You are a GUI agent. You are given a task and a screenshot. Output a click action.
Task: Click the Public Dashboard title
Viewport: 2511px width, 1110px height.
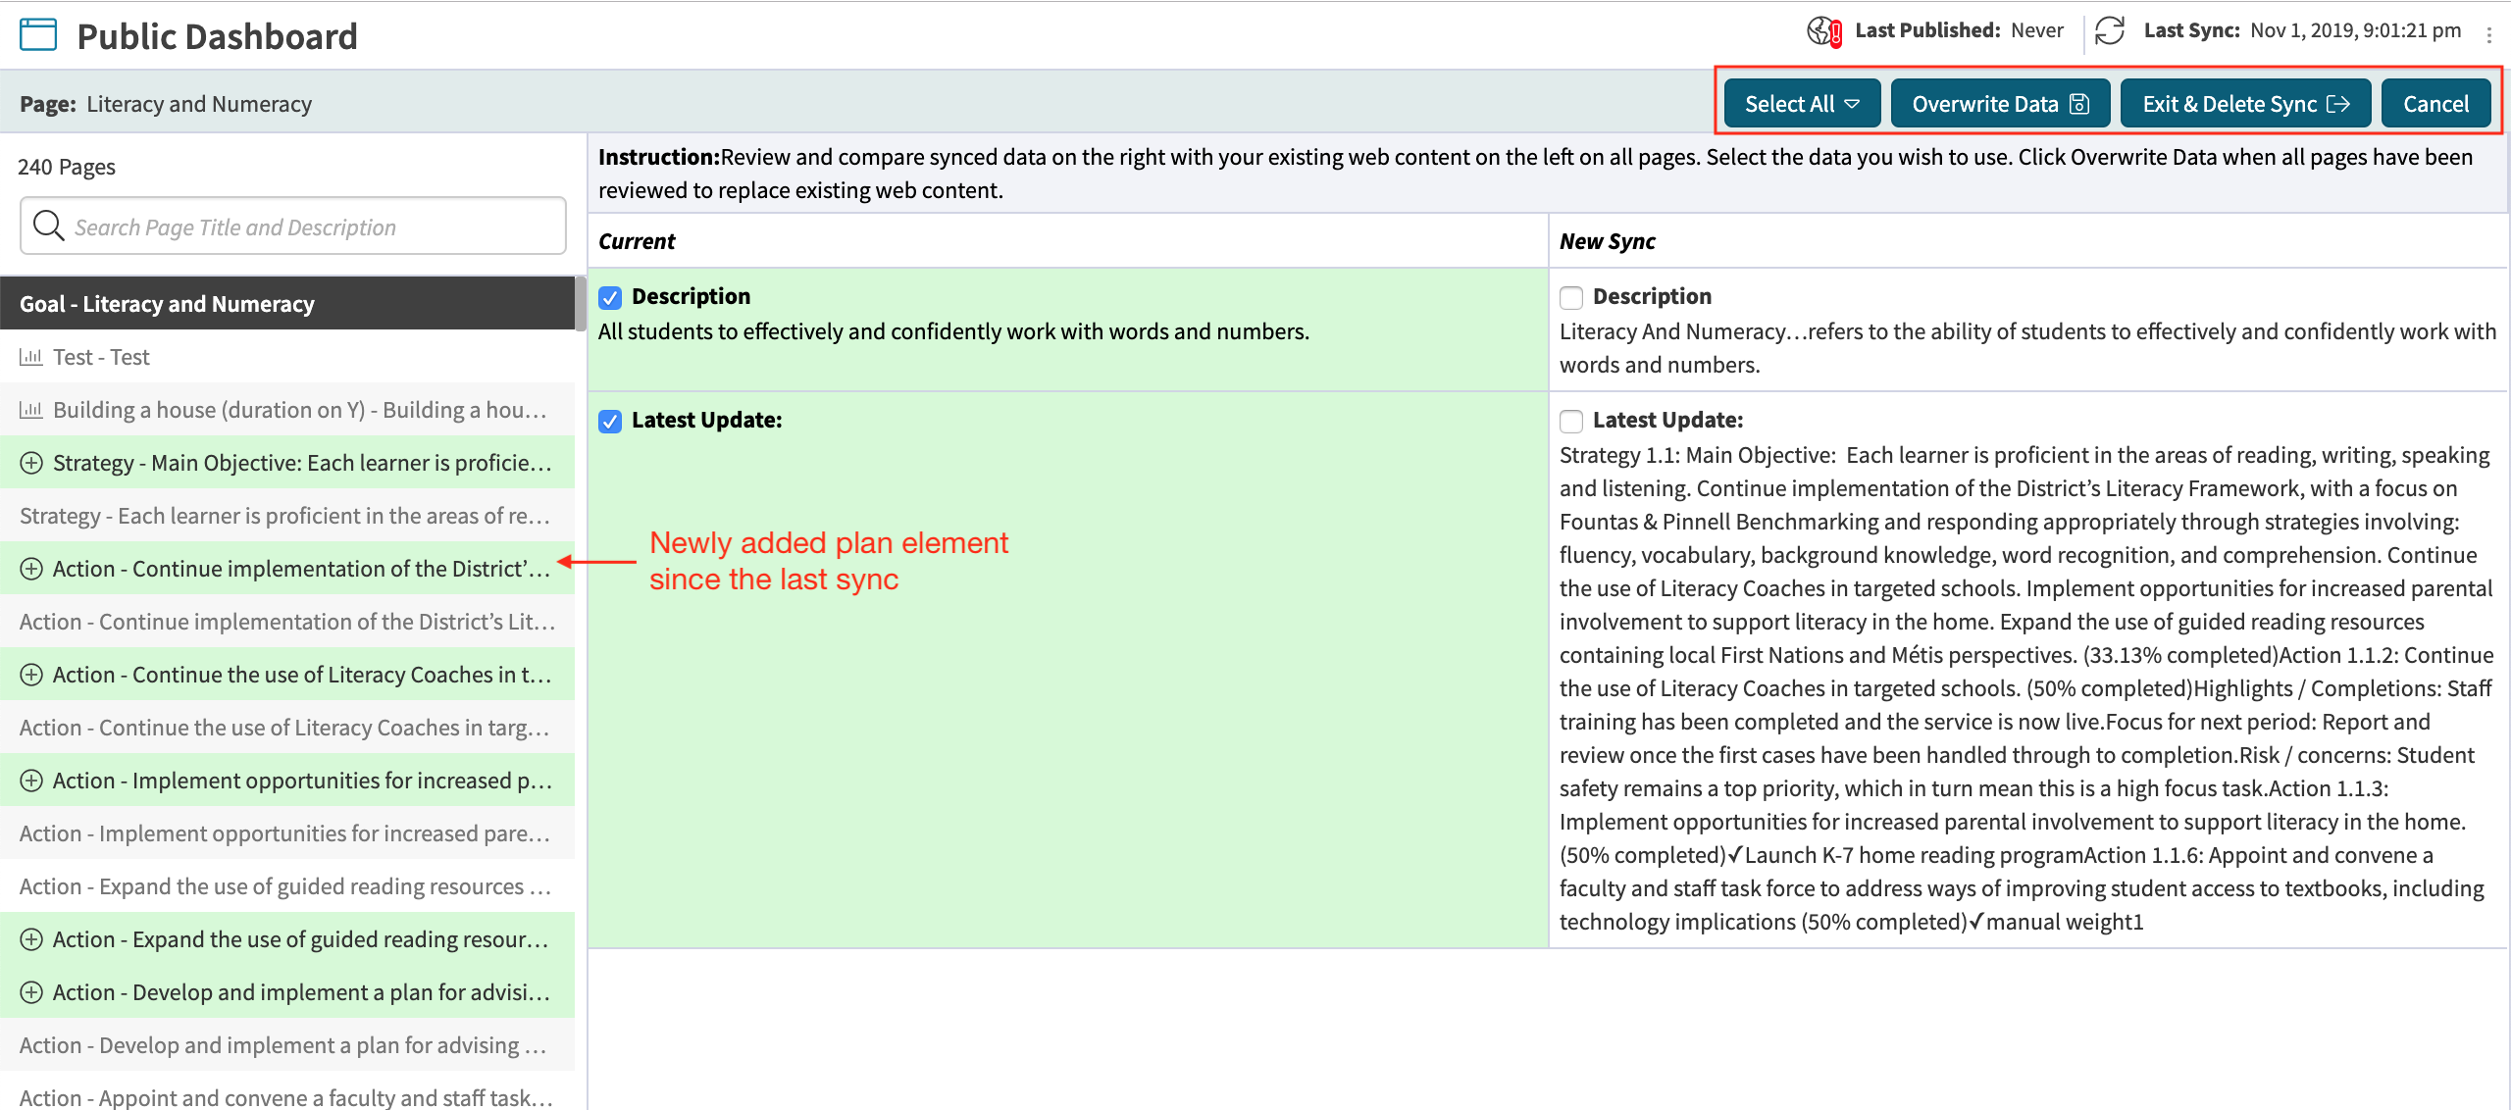217,36
